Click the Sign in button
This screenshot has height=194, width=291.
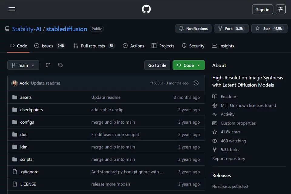click(263, 9)
